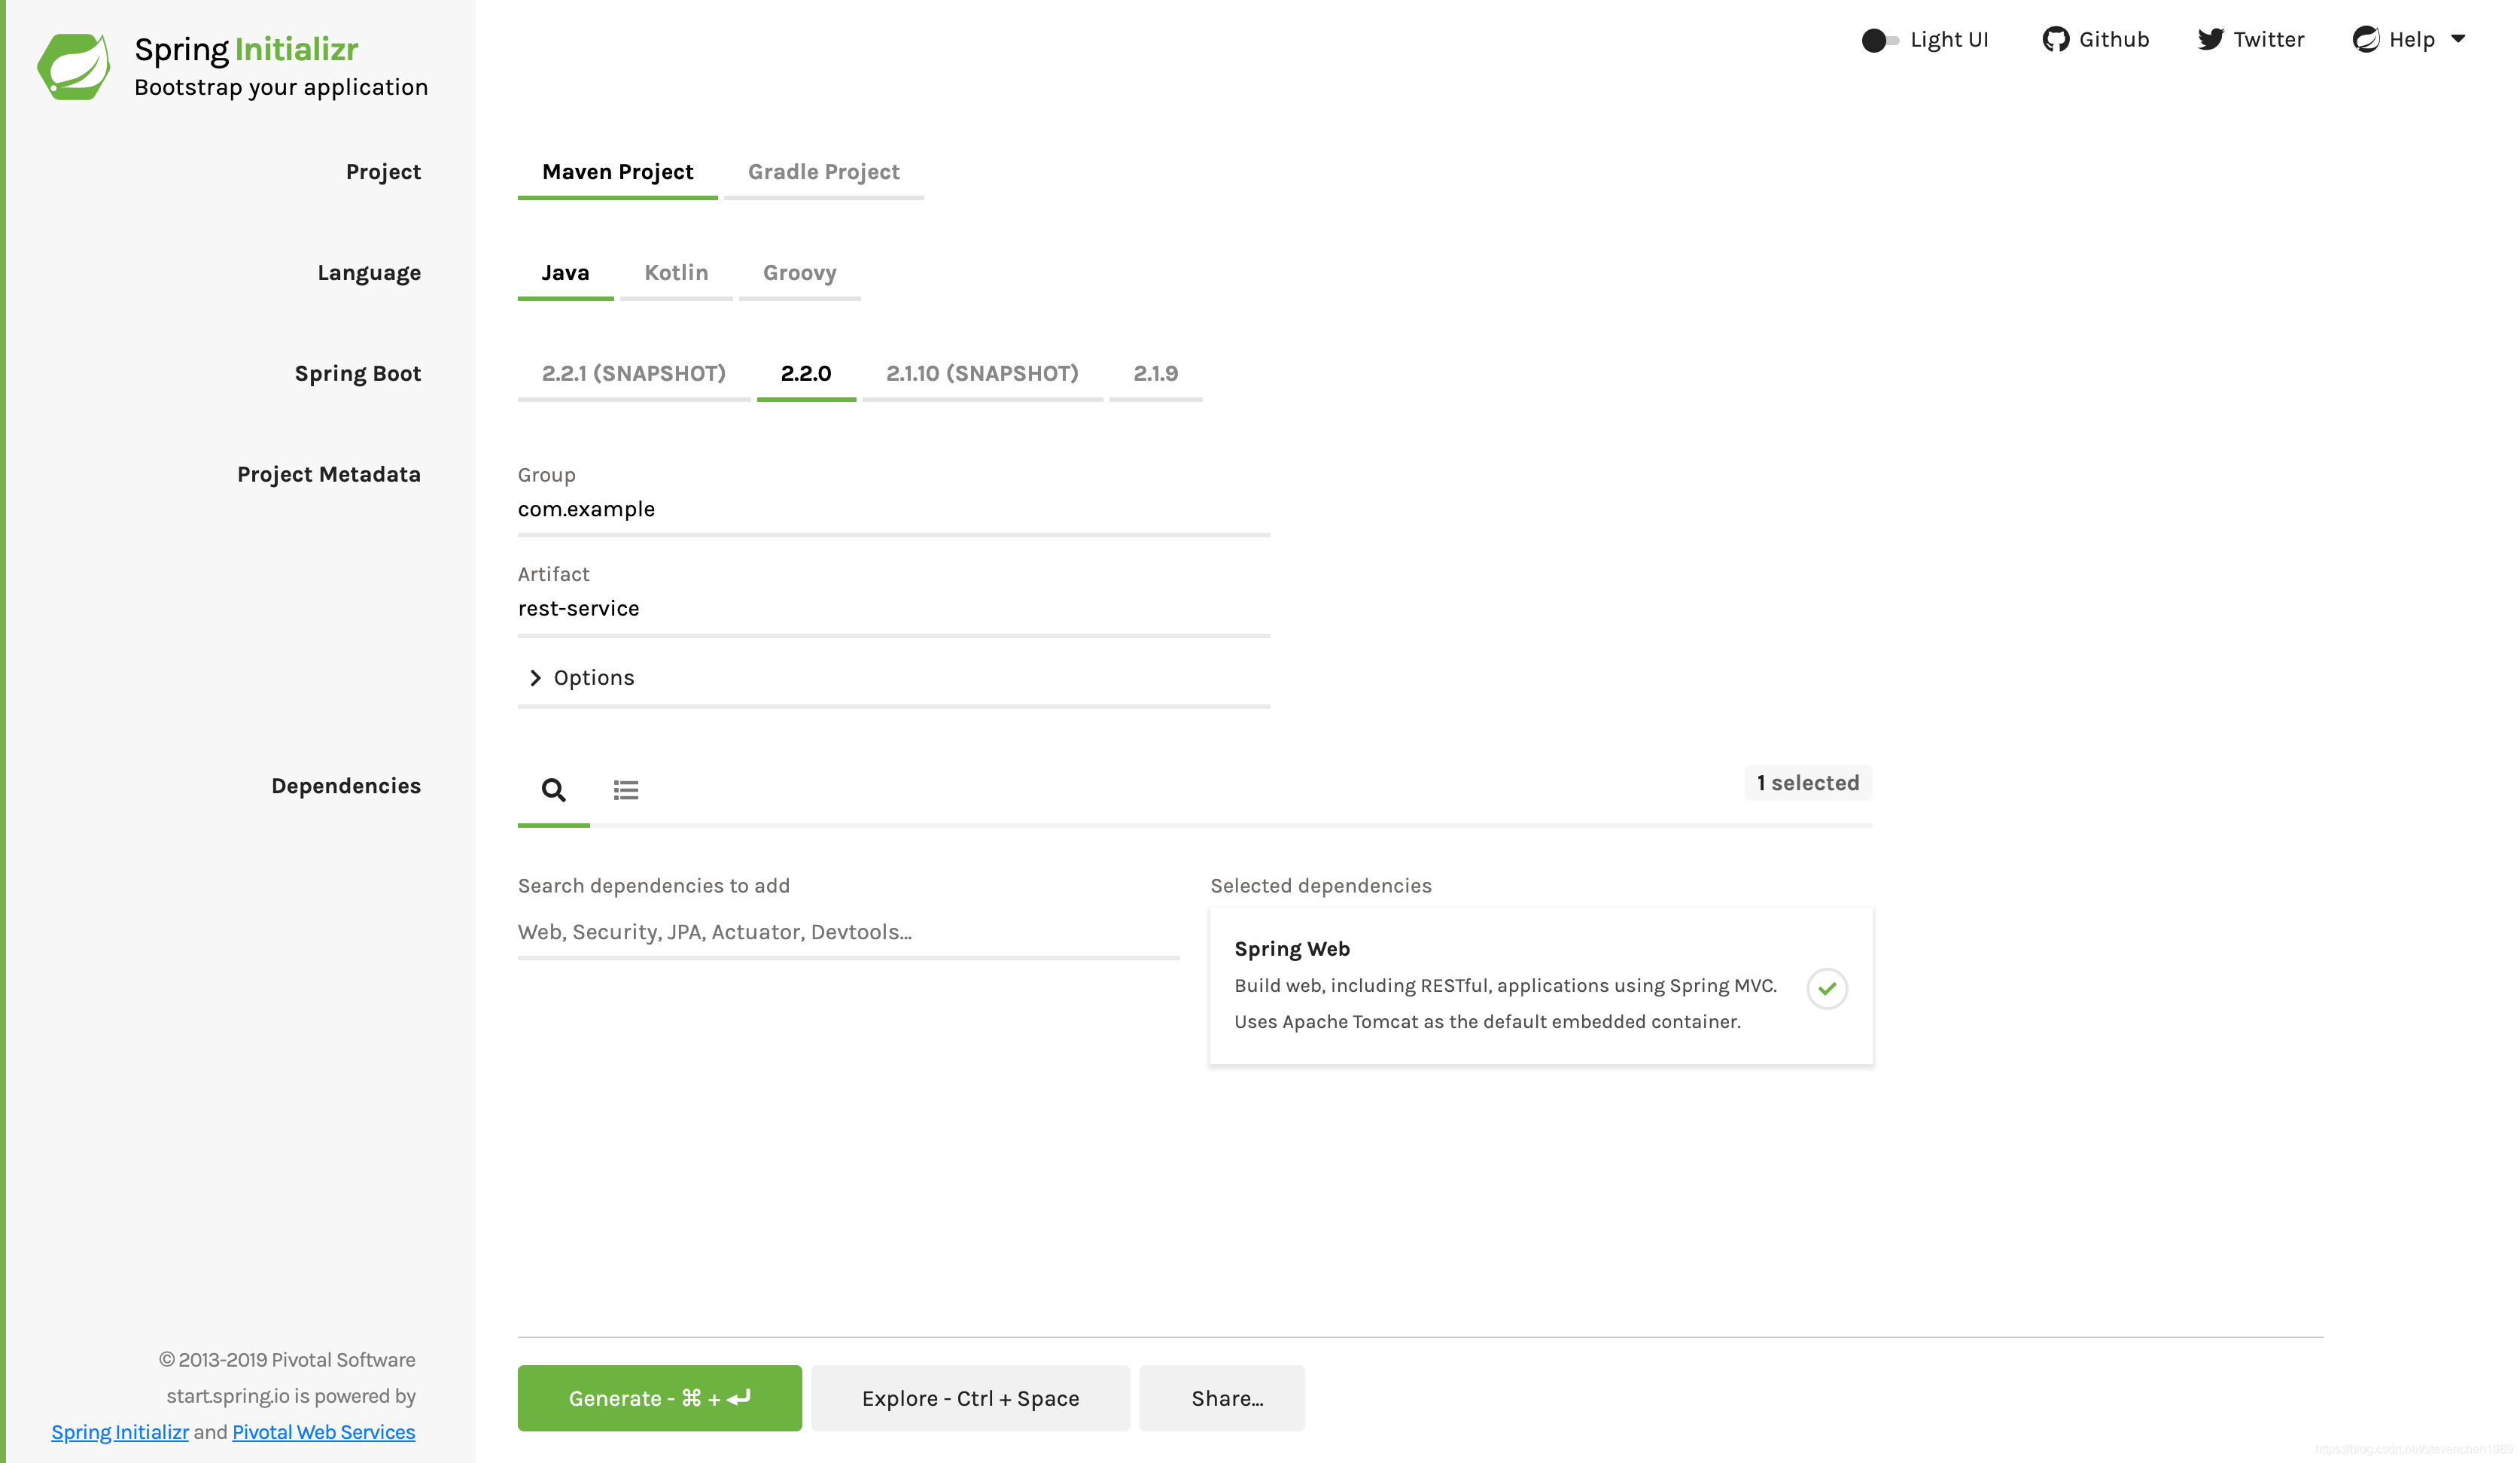Select Kotlin language option

(x=676, y=272)
